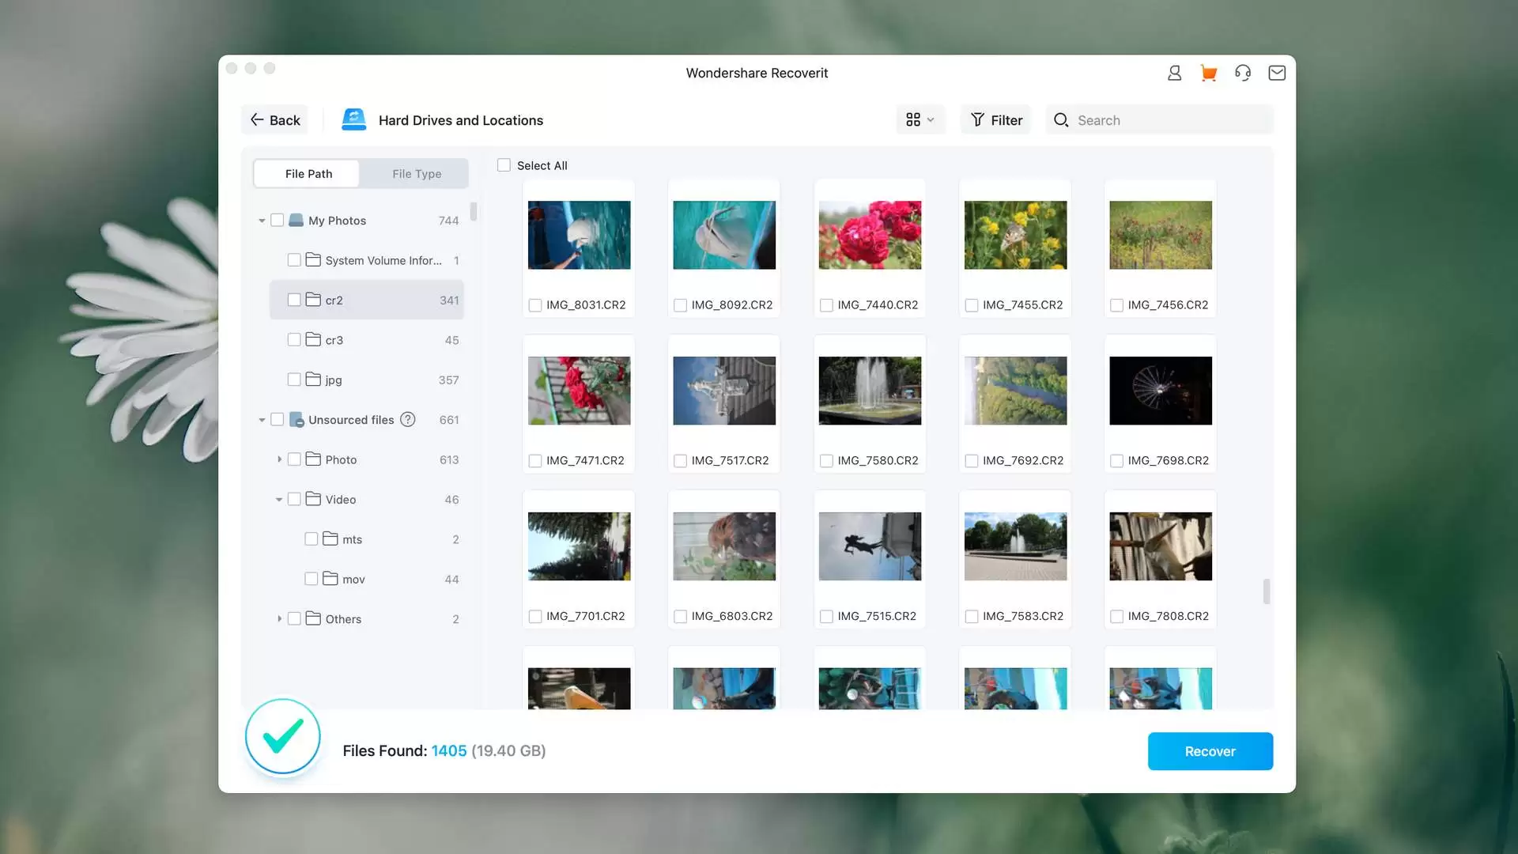Select the mts folder row
Viewport: 1518px width, 854px height.
coord(366,539)
